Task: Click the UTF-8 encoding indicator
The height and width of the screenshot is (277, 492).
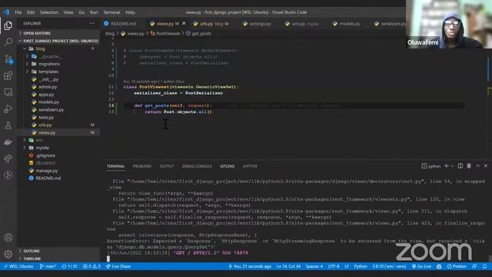Action: click(334, 266)
